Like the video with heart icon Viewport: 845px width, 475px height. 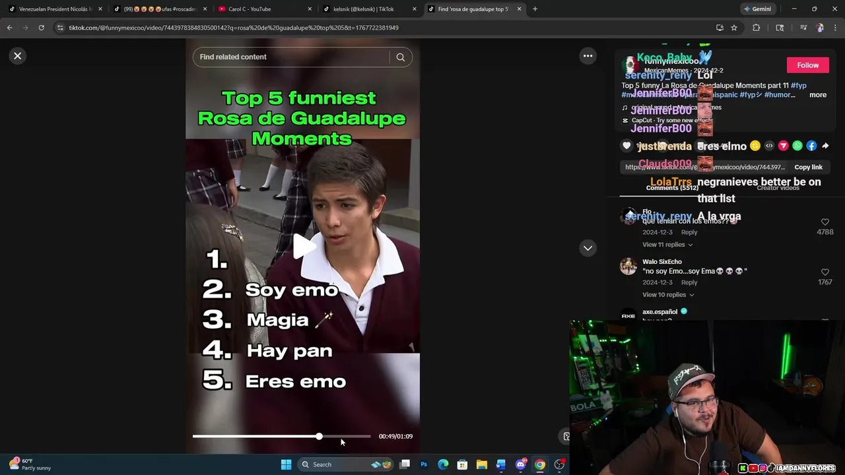(627, 146)
